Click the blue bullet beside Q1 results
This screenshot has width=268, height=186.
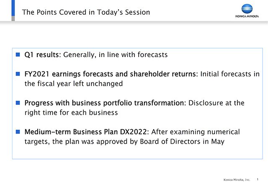pyautogui.click(x=18, y=55)
